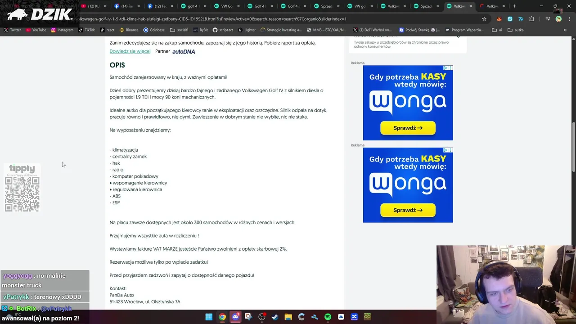Open the Program Wsparcia bookmark
The image size is (576, 324).
tap(464, 30)
